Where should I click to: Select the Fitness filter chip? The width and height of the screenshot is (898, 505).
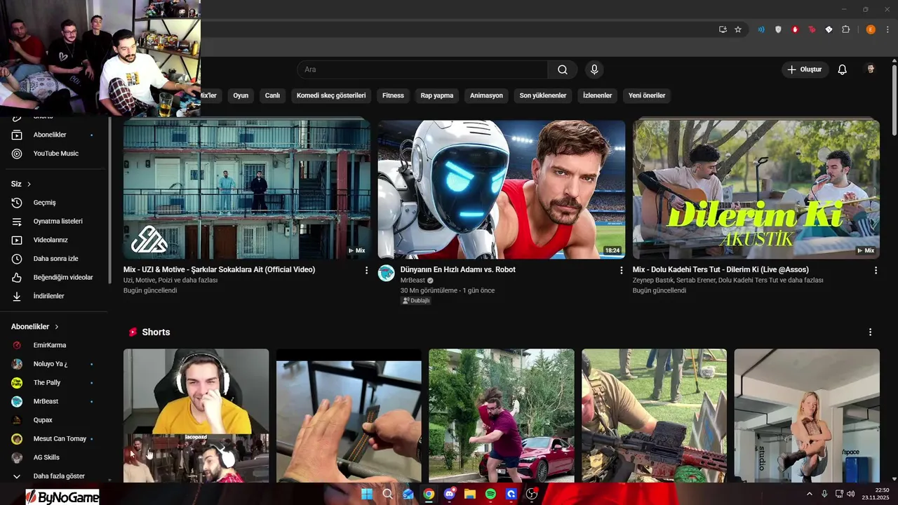(393, 95)
